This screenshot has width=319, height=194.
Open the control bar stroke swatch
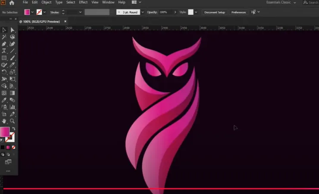click(x=39, y=12)
